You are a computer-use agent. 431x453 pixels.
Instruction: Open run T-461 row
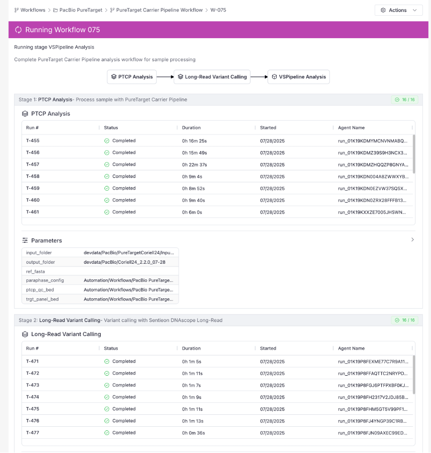pos(217,212)
